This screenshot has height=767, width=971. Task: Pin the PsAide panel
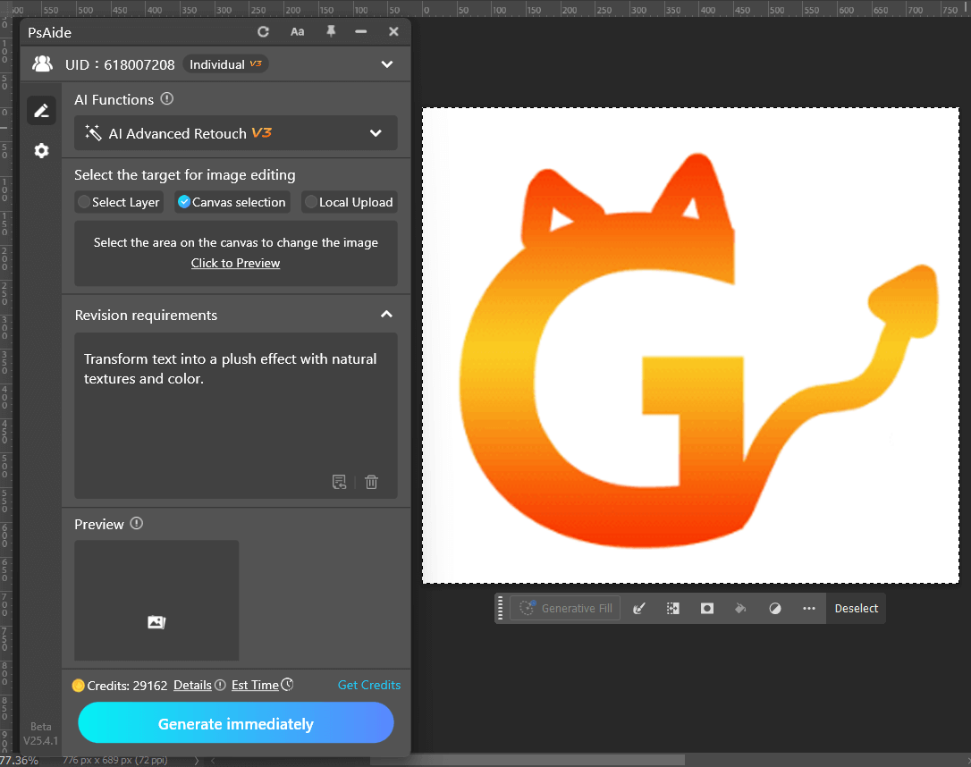click(x=330, y=31)
